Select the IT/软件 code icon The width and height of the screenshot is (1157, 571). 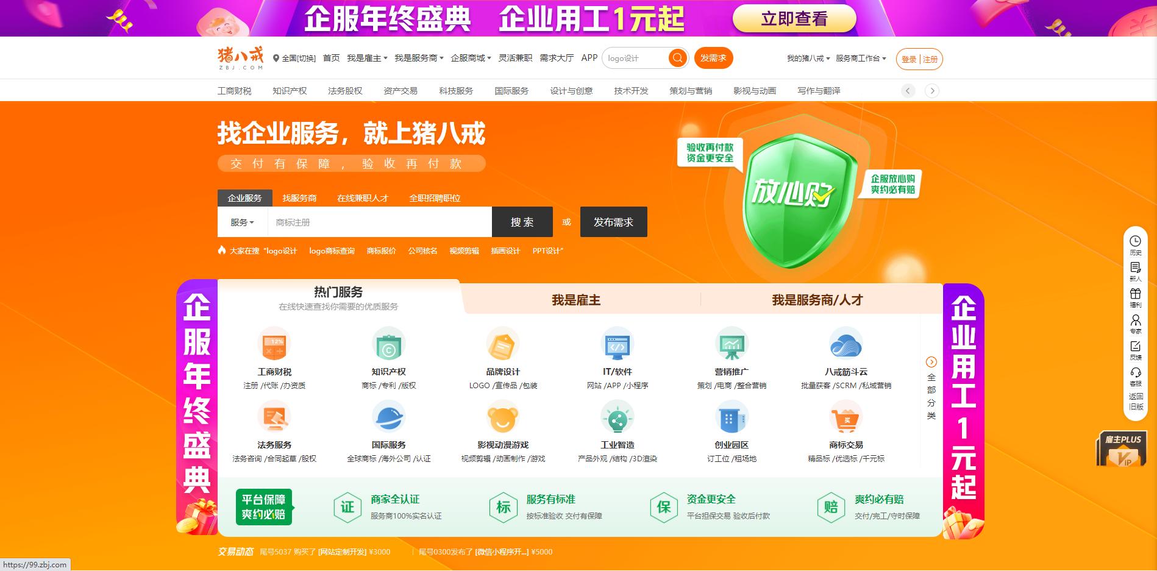(617, 346)
